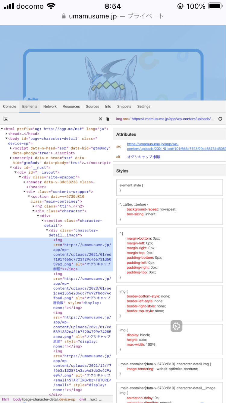226x403 pixels.
Task: Select html in the breadcrumb path
Action: pos(6,399)
